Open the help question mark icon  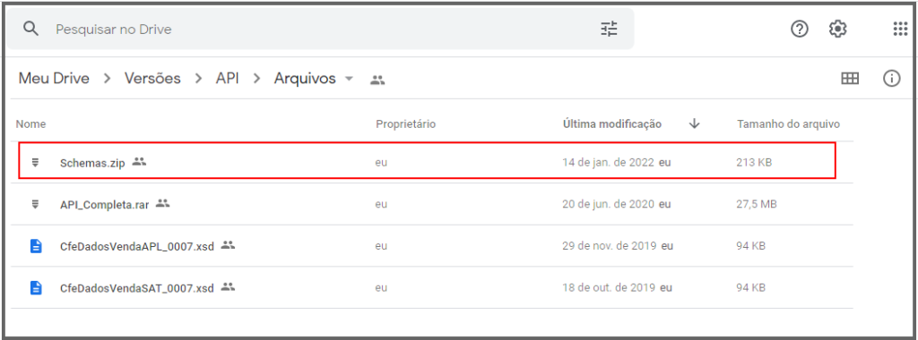point(799,29)
